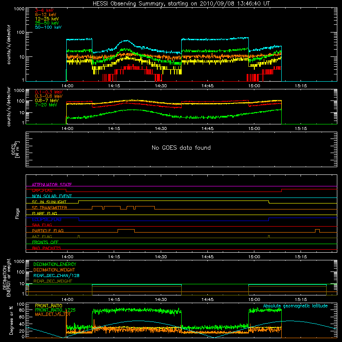Click the 14:00 tick under the MeV panel
This screenshot has height=342, width=342.
tap(67, 129)
